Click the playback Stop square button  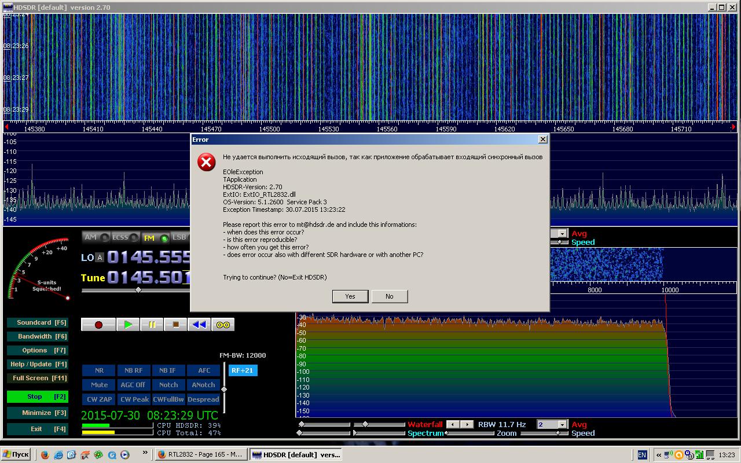tap(175, 325)
